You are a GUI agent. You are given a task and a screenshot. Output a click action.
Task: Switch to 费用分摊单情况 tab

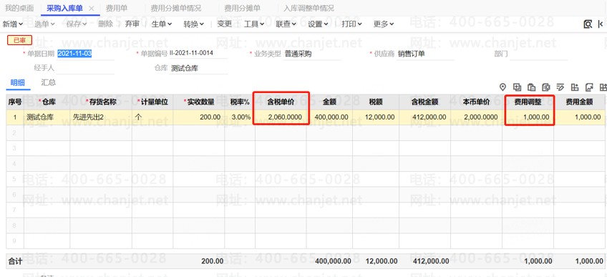[176, 8]
